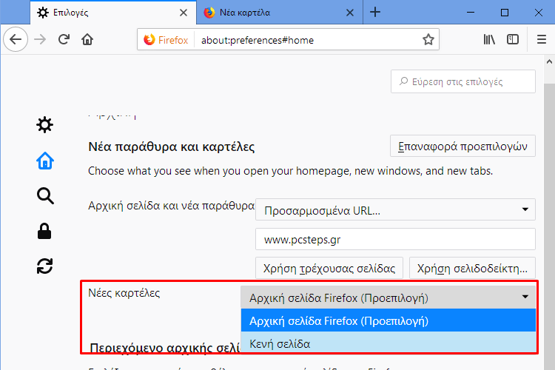Open the Firefox hamburger menu
The image size is (555, 370).
coord(541,39)
